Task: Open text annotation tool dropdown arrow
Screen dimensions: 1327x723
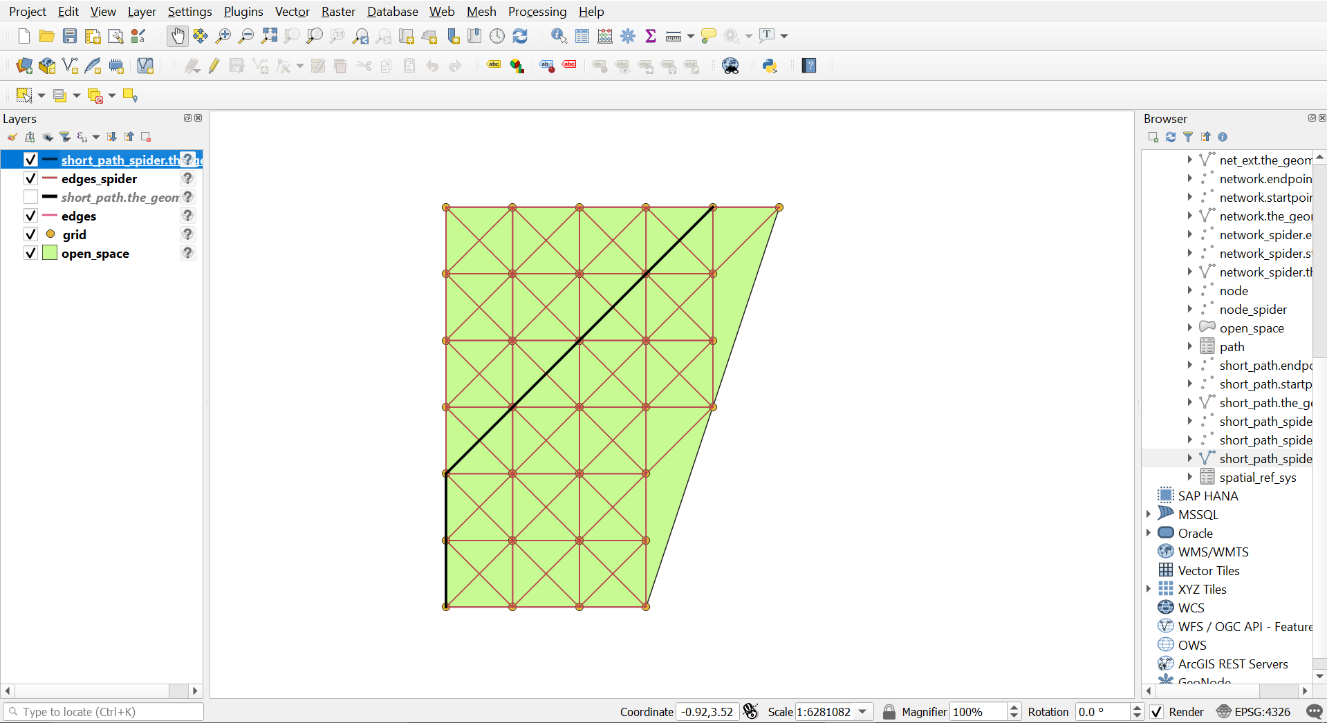Action: 783,36
